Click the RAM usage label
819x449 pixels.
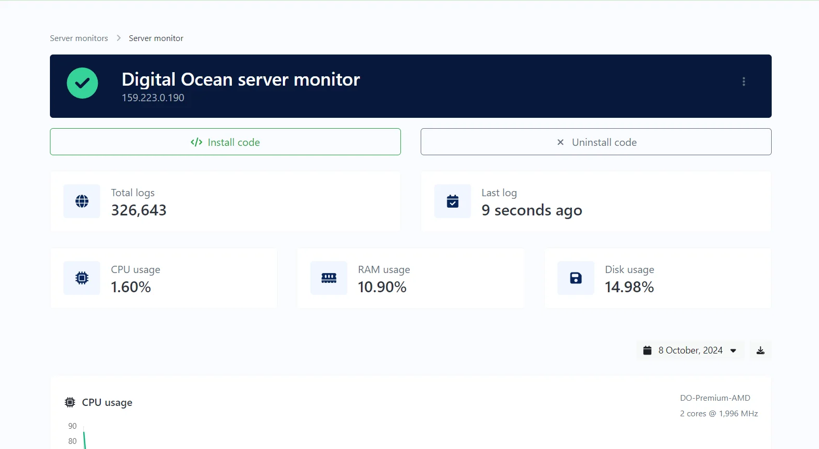384,269
